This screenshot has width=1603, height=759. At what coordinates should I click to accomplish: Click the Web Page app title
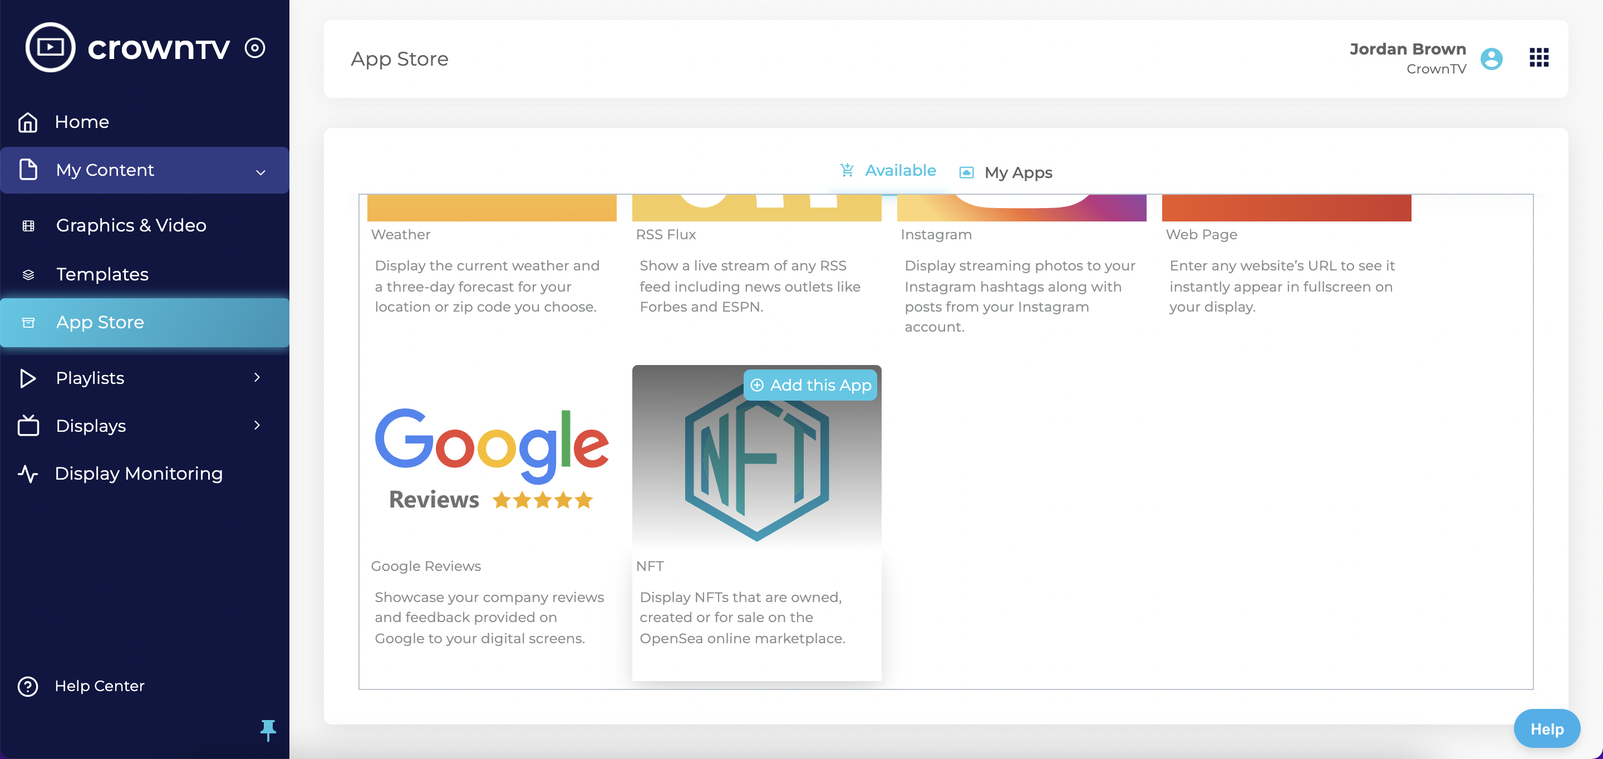(x=1202, y=234)
